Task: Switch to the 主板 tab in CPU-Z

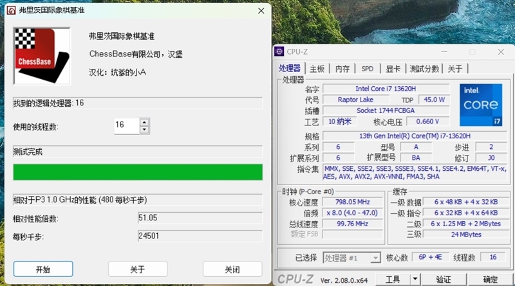Action: tap(317, 69)
